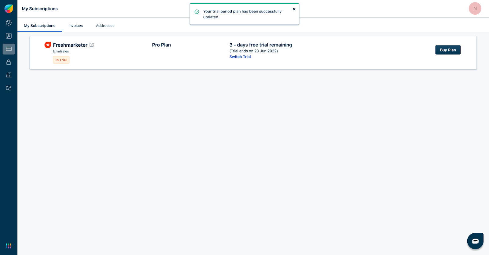
Task: Open Freshmarketer via external link icon
Action: pos(91,45)
